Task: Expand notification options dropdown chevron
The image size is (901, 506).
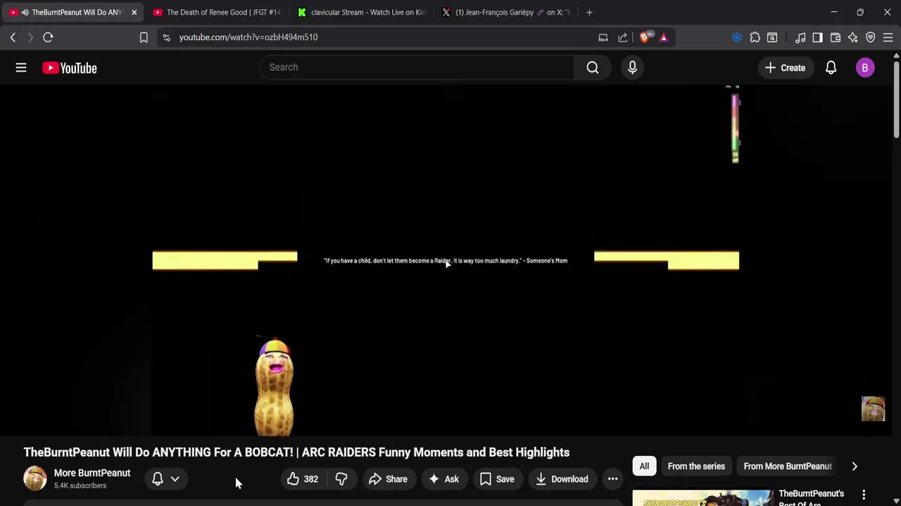Action: pos(175,479)
